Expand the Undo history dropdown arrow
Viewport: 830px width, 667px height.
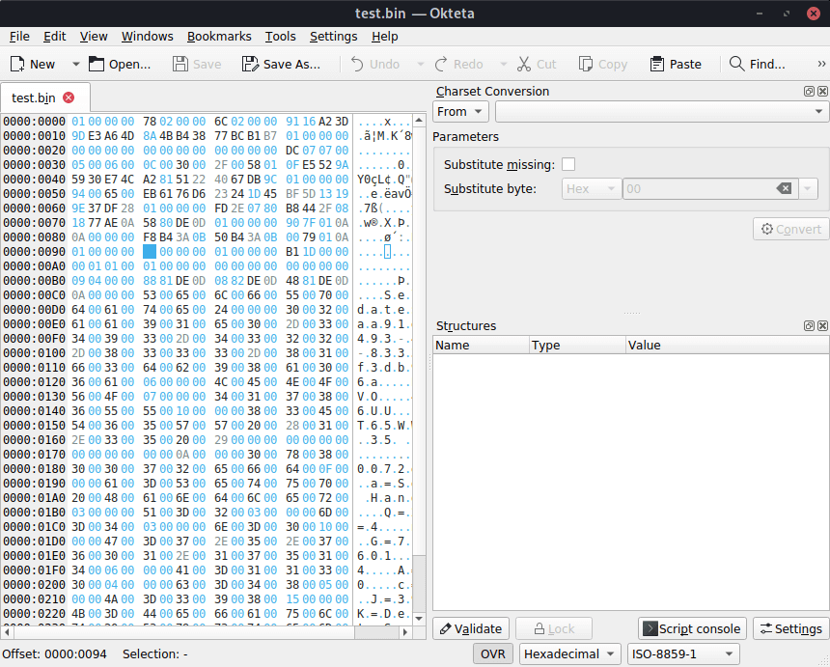pyautogui.click(x=421, y=64)
